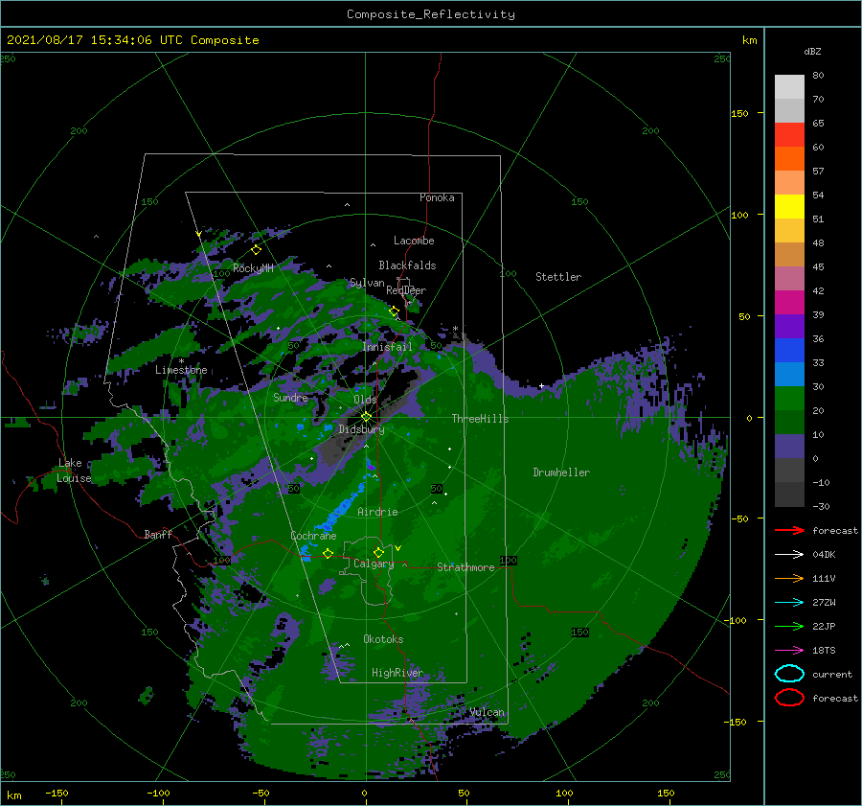Click the Lacombe label
Image resolution: width=862 pixels, height=806 pixels.
(x=414, y=241)
